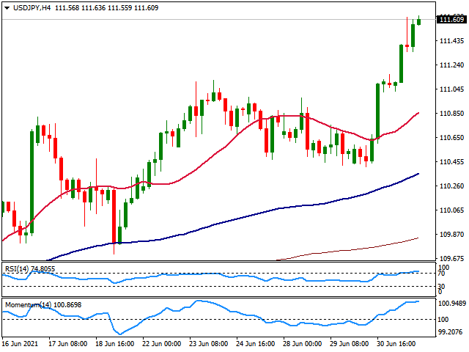The image size is (469, 352).
Task: Click the 28 Jun 00:00 time label
Action: (x=303, y=344)
